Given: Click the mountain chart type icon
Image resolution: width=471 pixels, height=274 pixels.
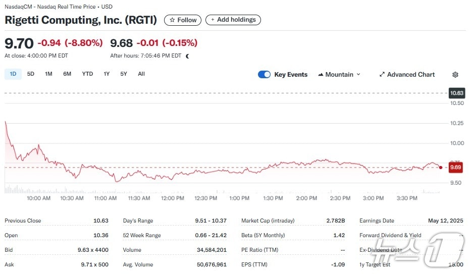Looking at the screenshot, I should click(x=321, y=75).
